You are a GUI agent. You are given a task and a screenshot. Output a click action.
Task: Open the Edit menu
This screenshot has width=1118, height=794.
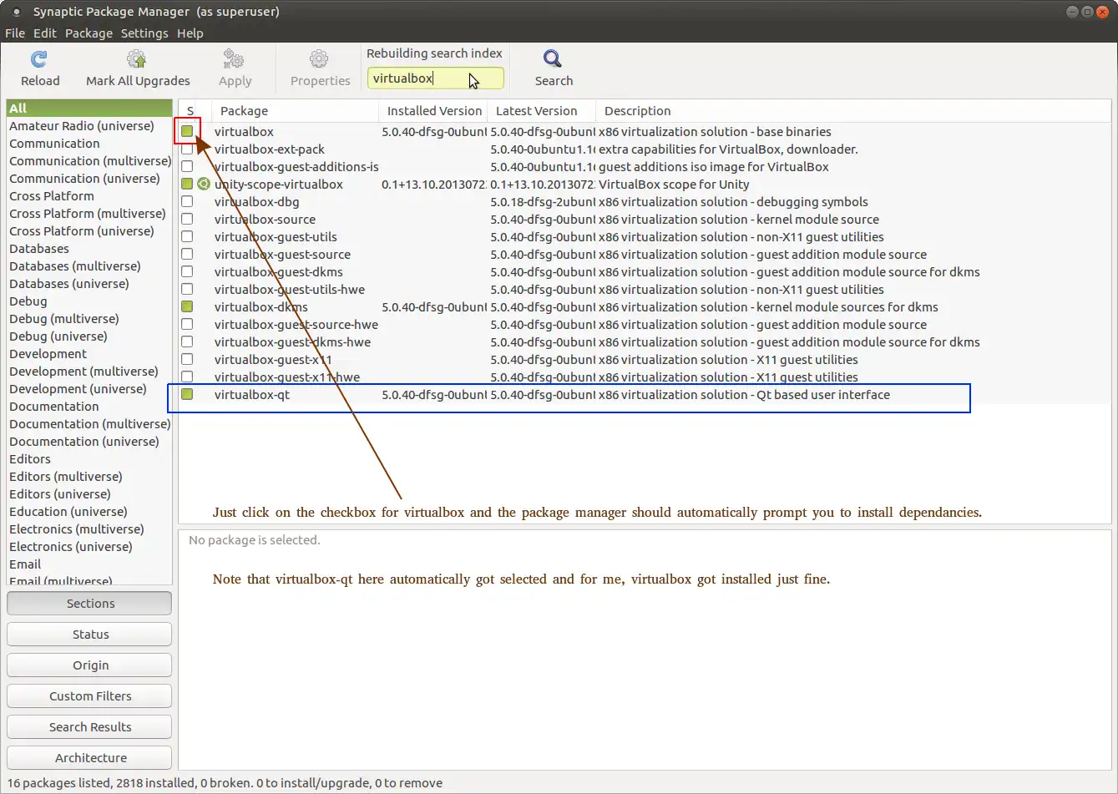(45, 33)
